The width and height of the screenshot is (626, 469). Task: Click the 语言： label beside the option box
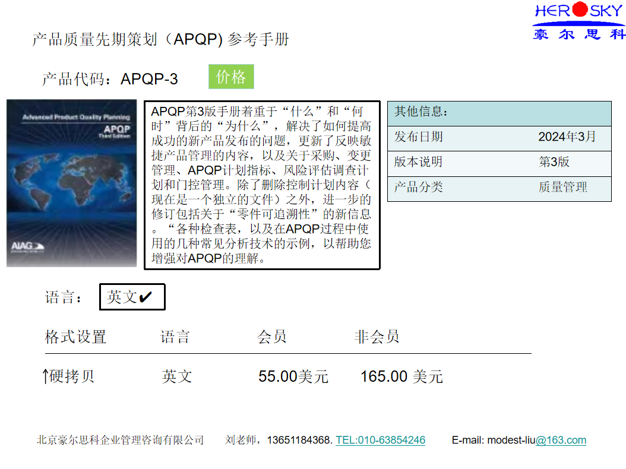pos(64,297)
